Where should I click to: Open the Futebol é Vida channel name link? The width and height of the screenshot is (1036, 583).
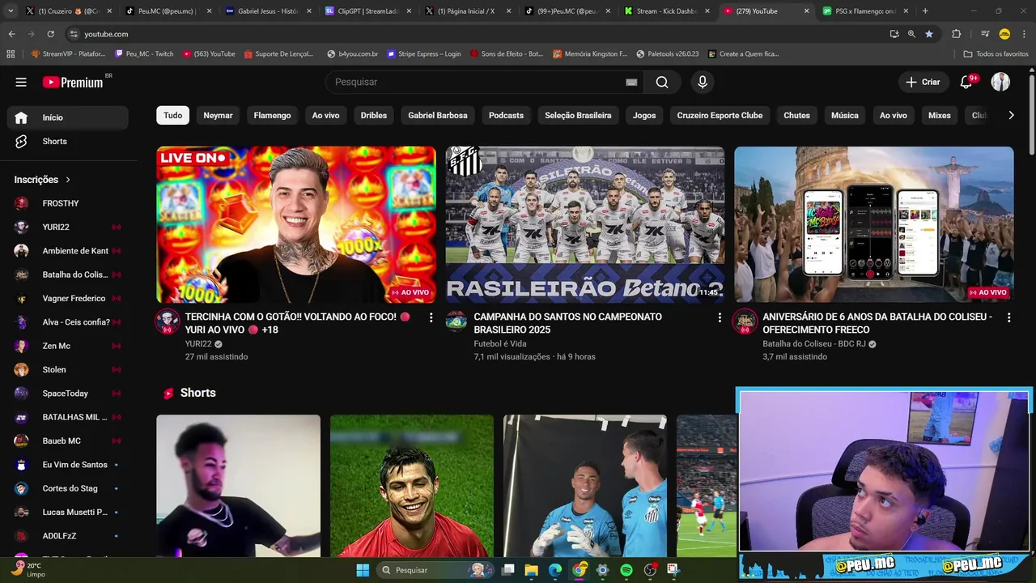500,343
